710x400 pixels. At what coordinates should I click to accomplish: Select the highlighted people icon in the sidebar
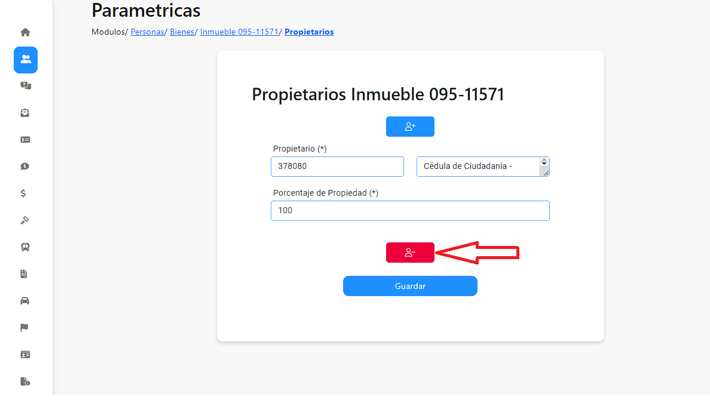coord(26,60)
